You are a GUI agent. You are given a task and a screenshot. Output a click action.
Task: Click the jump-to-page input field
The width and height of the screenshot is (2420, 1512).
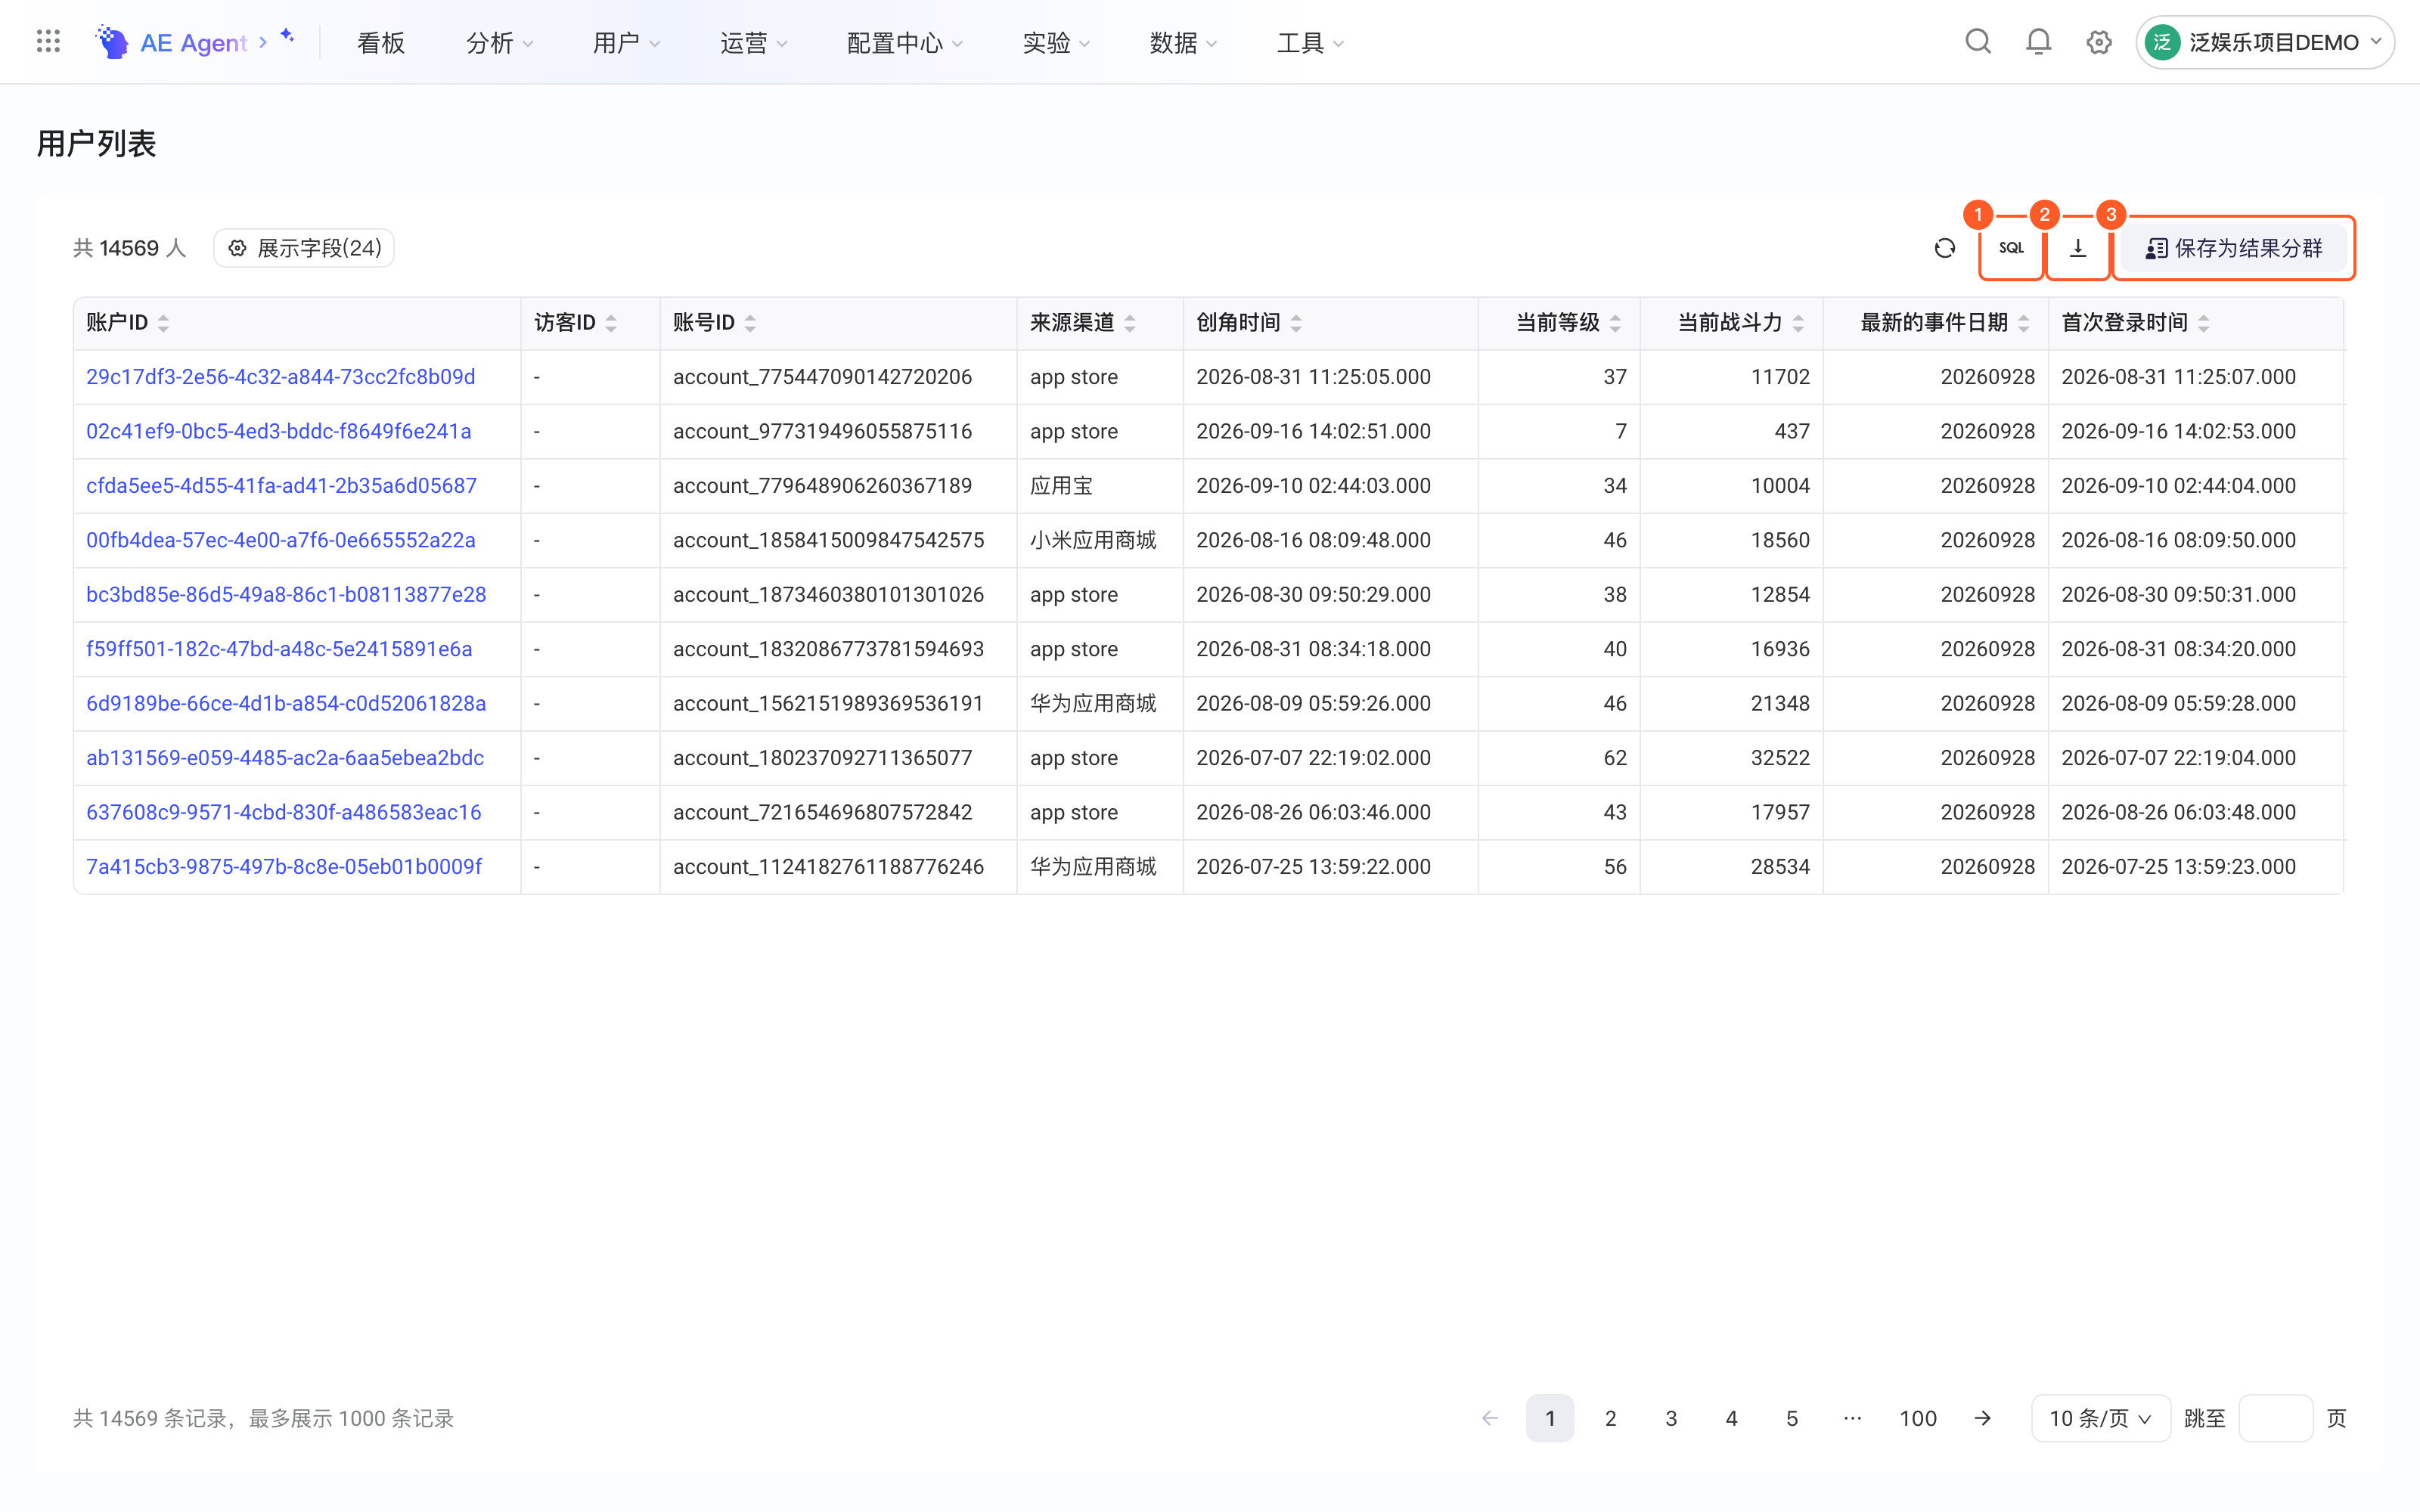click(x=2275, y=1418)
